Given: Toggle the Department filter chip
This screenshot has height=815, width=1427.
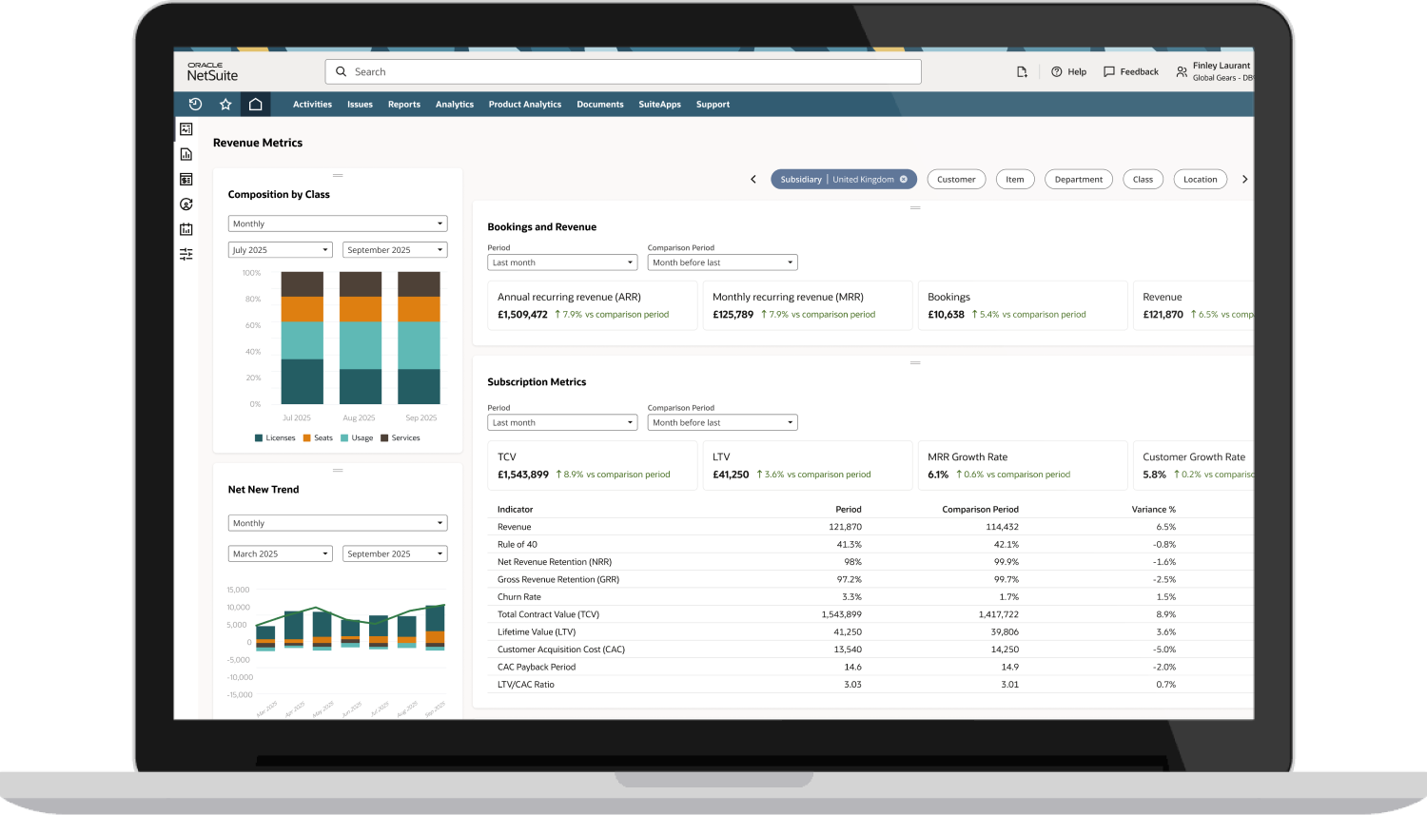Looking at the screenshot, I should click(1078, 180).
